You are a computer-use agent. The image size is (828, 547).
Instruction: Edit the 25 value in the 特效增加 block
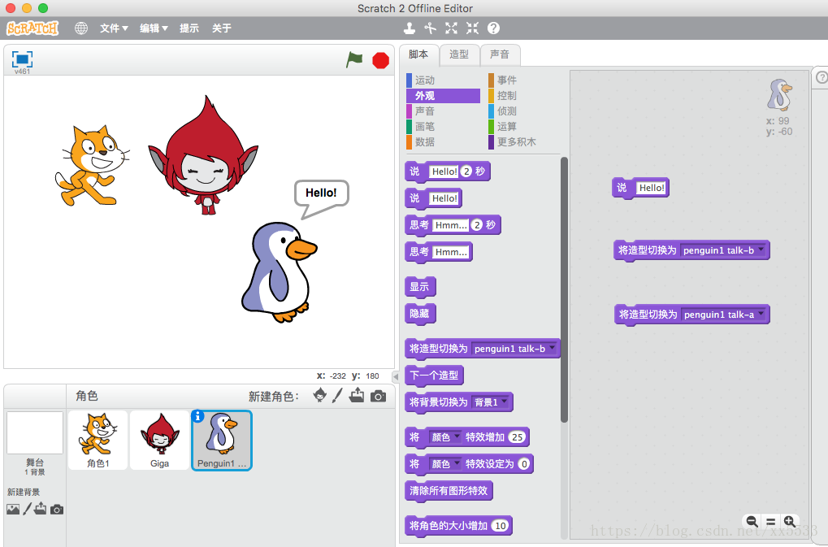coord(518,437)
